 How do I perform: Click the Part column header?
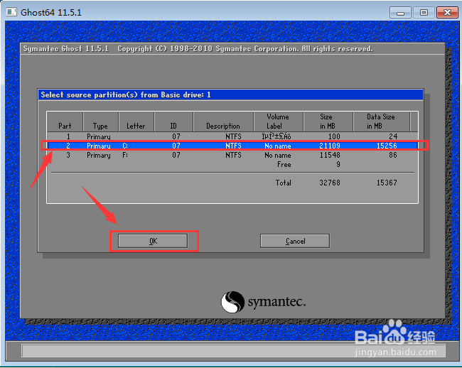(65, 122)
